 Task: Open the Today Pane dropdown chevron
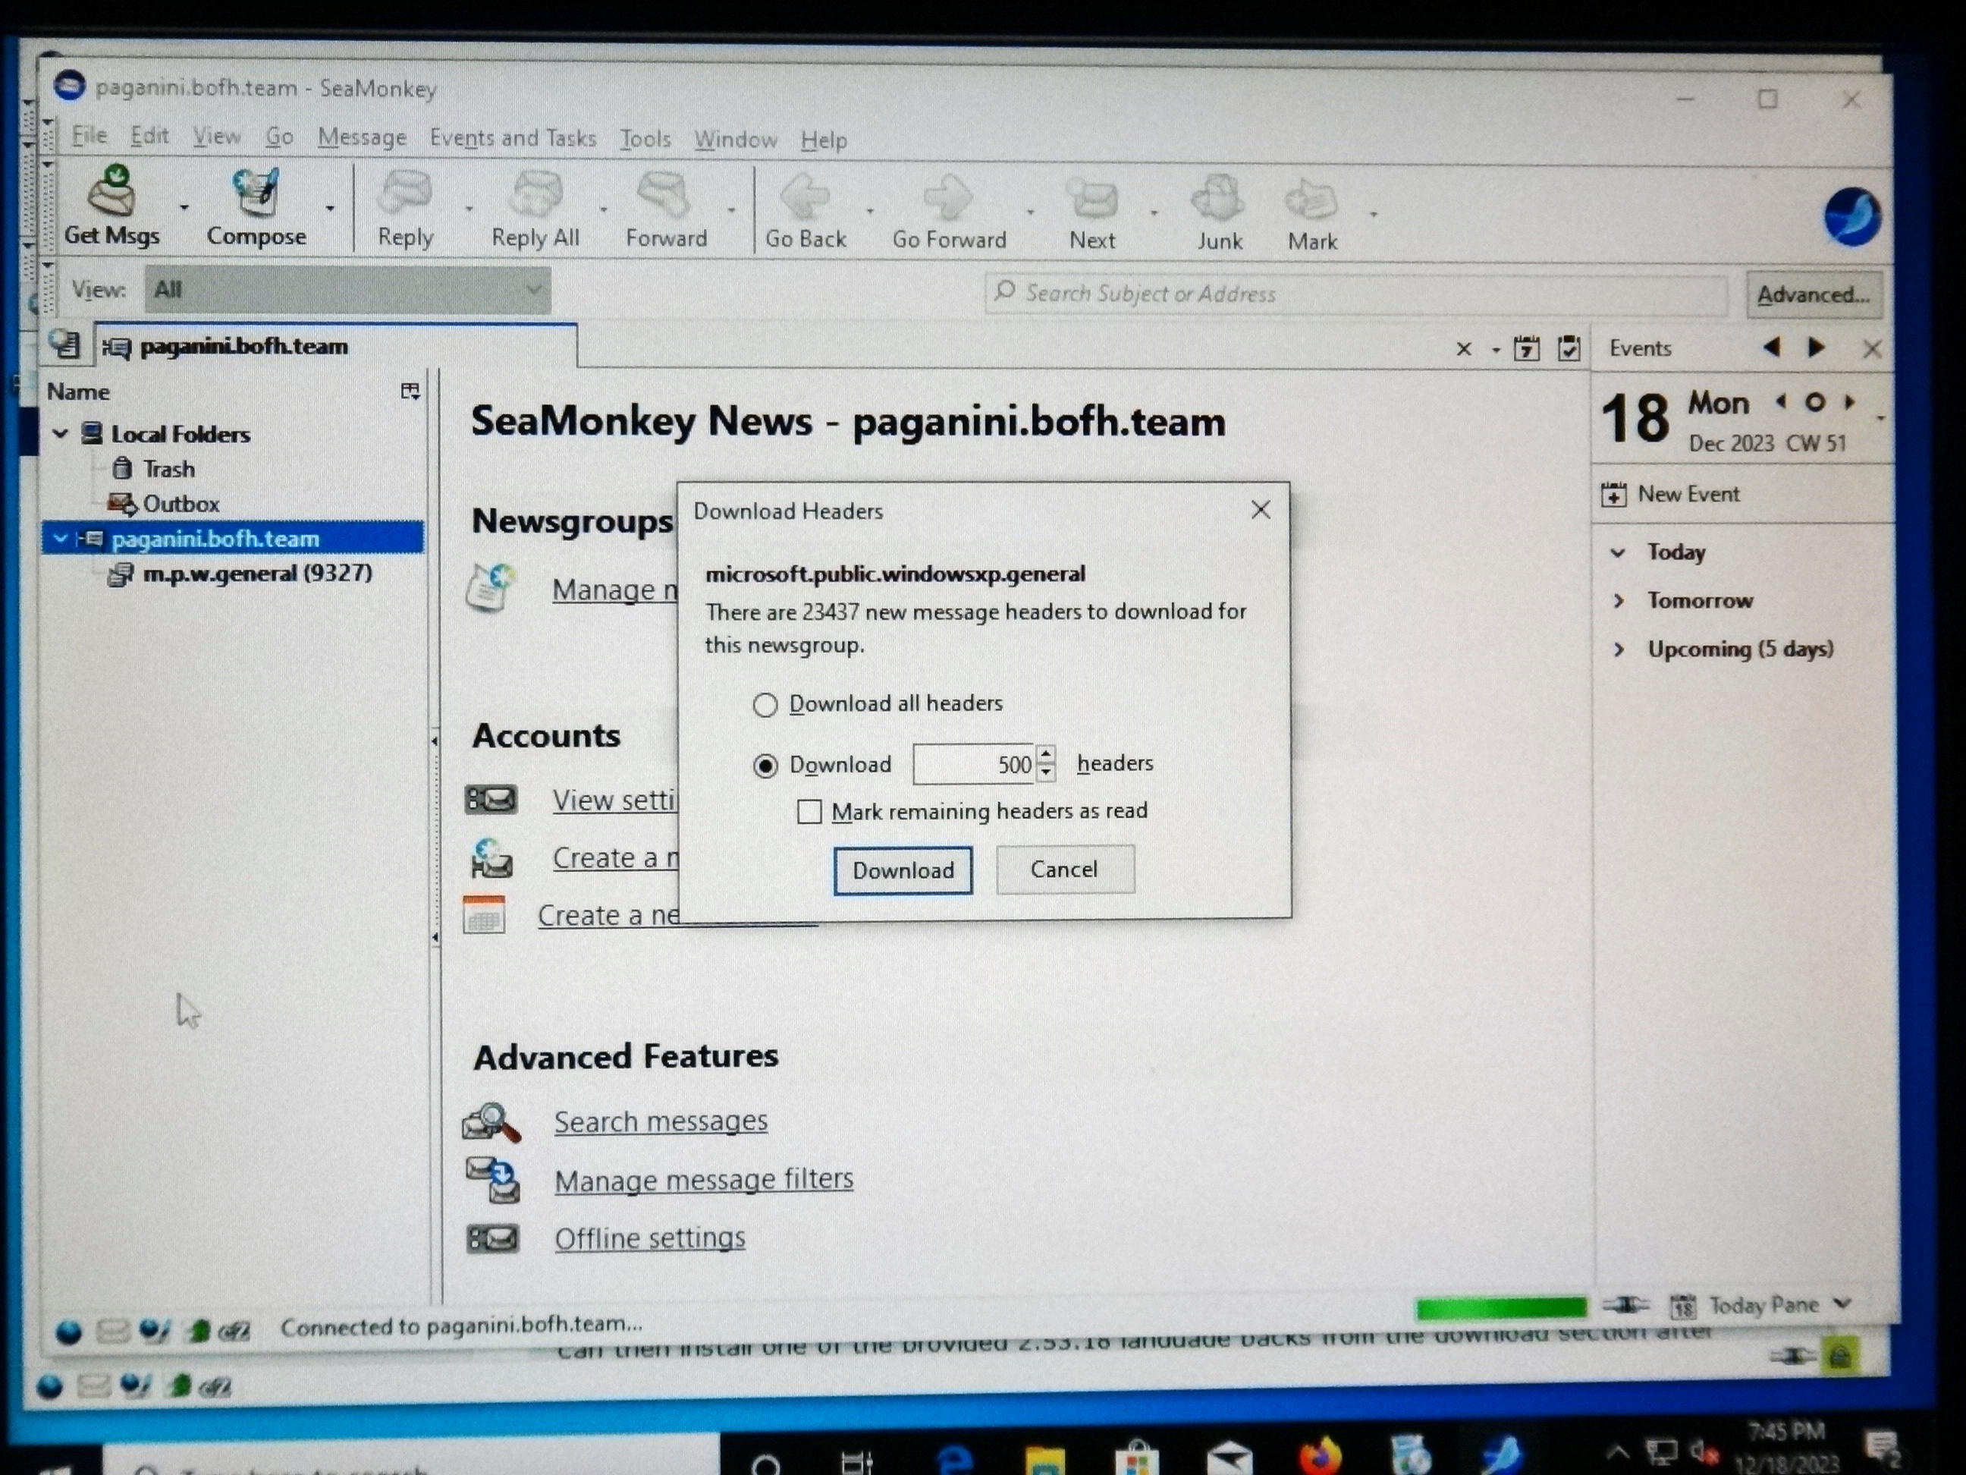click(x=1842, y=1304)
